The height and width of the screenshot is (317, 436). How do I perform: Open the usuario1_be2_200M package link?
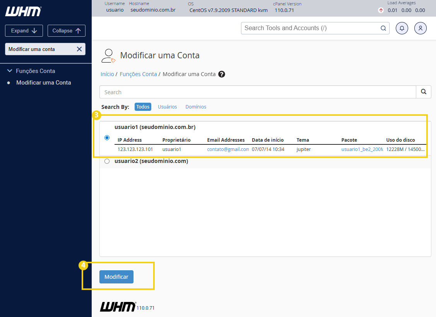click(x=362, y=149)
